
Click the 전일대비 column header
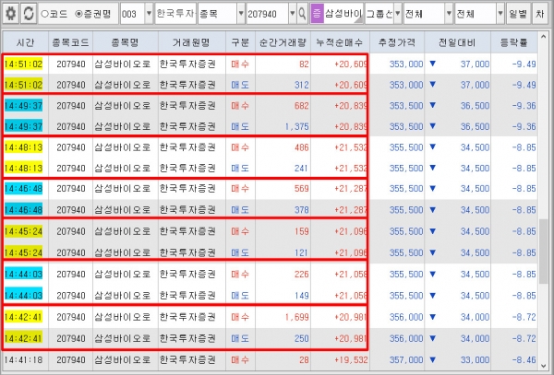point(458,42)
